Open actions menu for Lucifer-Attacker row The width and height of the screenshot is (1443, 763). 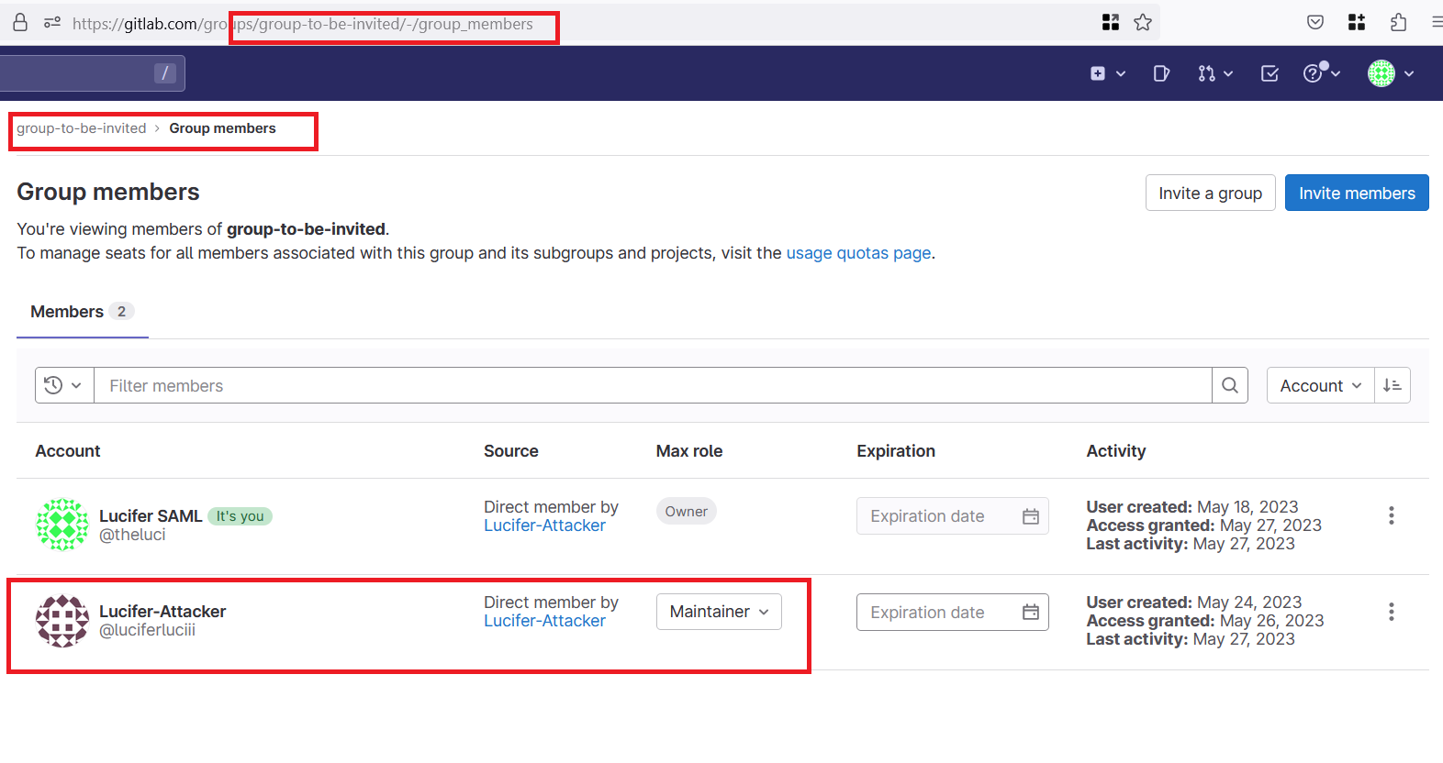click(x=1391, y=612)
